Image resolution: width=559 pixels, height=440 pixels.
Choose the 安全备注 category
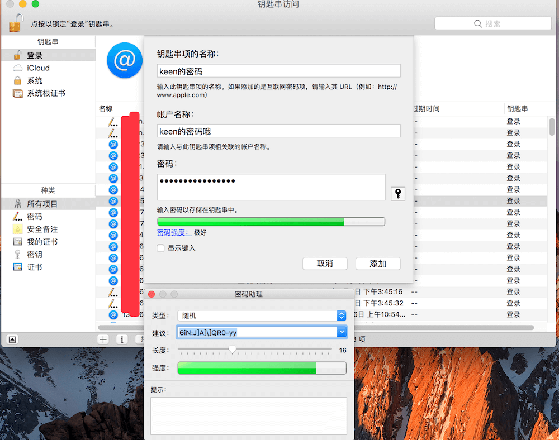tap(42, 229)
